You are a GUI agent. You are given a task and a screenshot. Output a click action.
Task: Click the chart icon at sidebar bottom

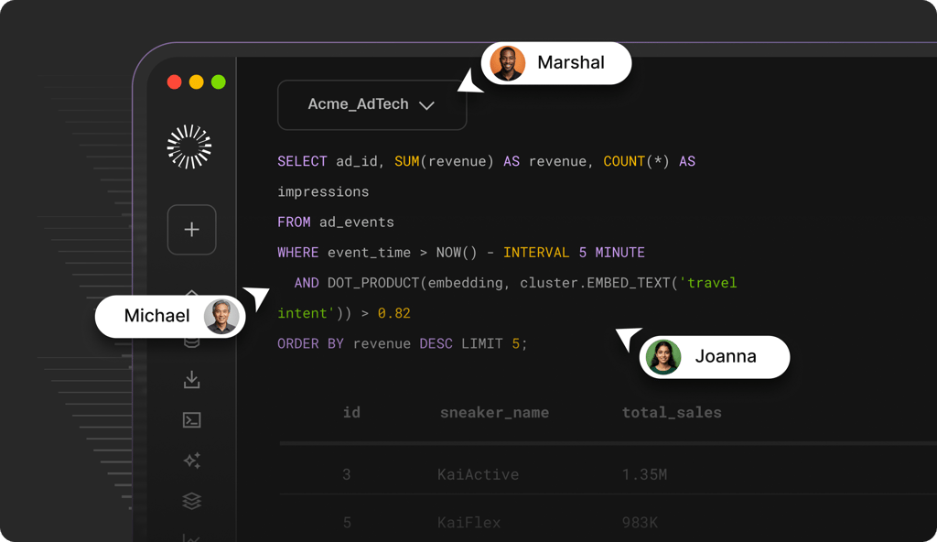tap(191, 537)
